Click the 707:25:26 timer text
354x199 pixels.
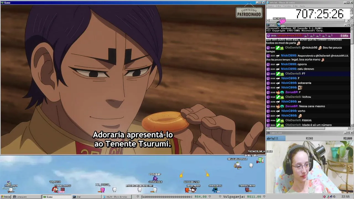(x=320, y=14)
